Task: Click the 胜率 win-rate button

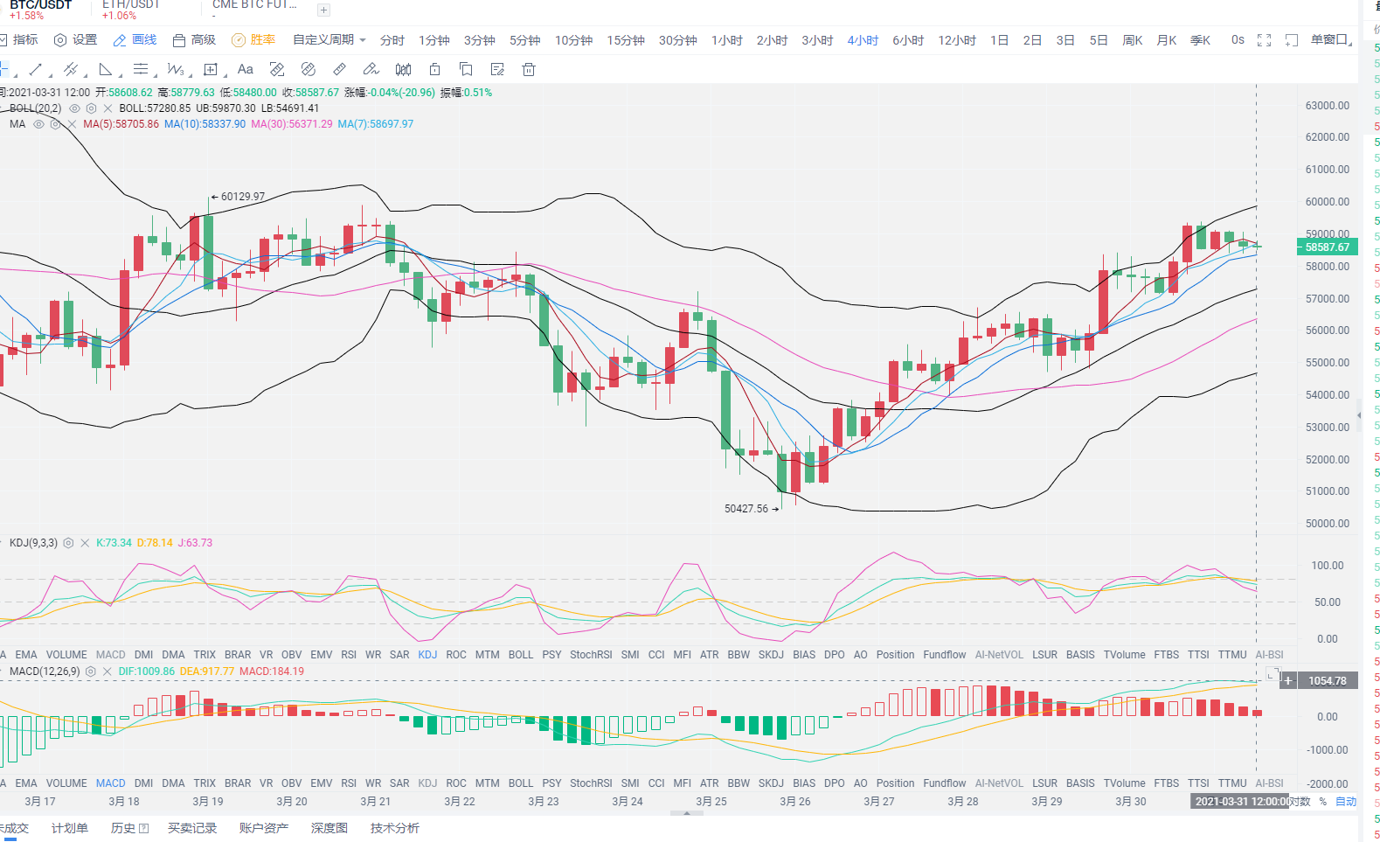Action: point(253,40)
